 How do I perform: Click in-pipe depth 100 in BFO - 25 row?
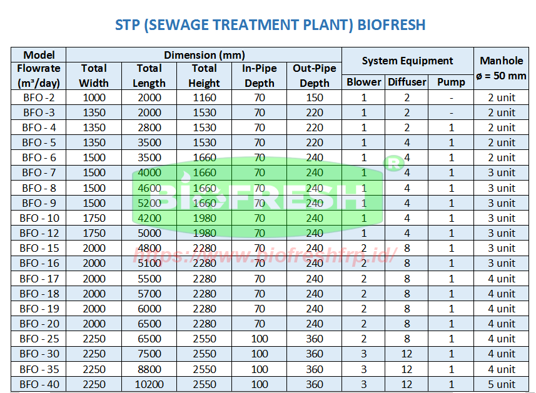[x=259, y=339]
